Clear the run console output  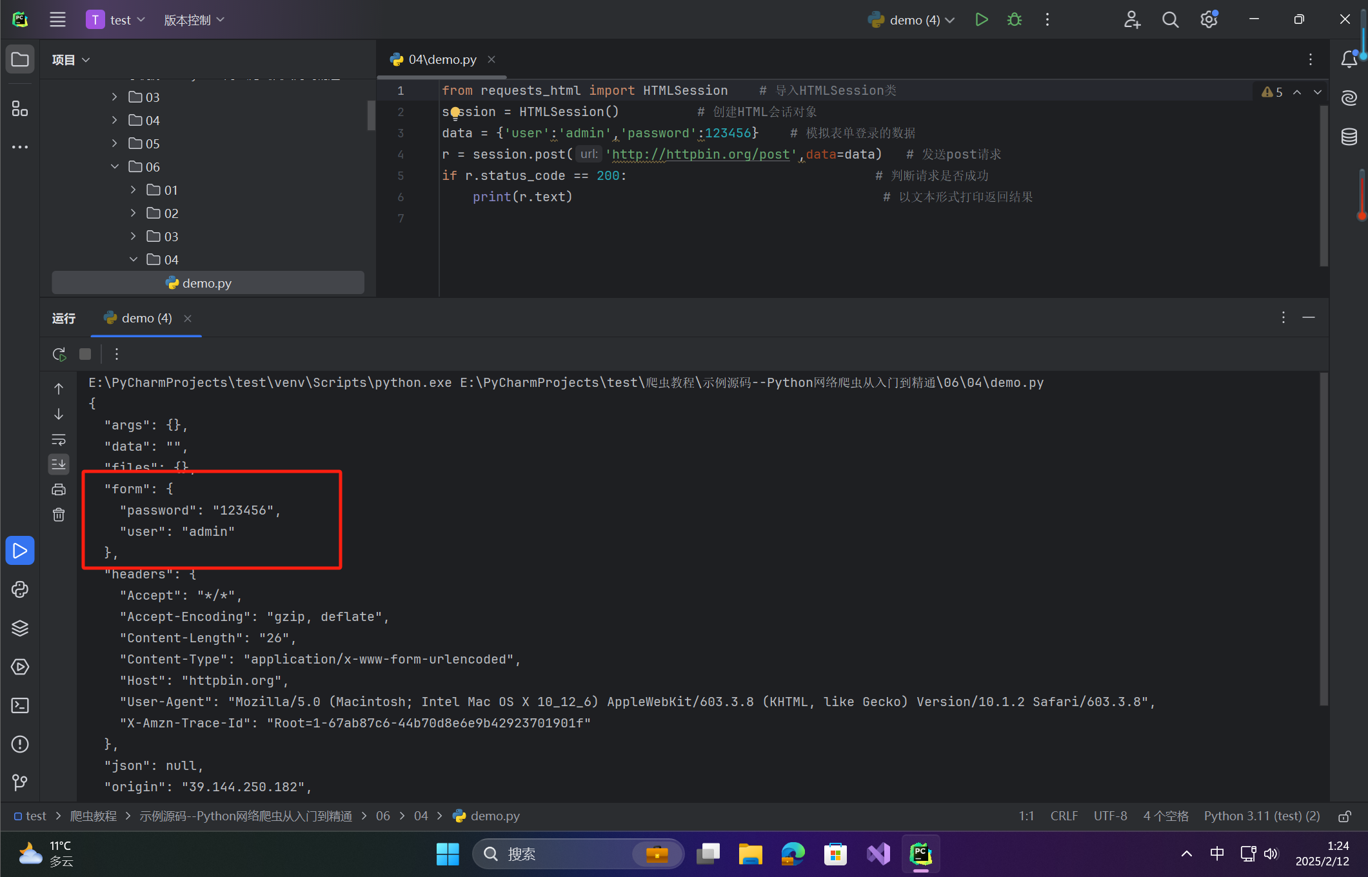(x=59, y=514)
